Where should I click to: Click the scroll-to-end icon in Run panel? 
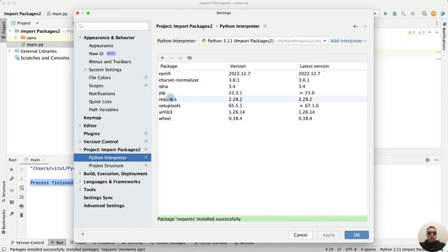point(22,197)
